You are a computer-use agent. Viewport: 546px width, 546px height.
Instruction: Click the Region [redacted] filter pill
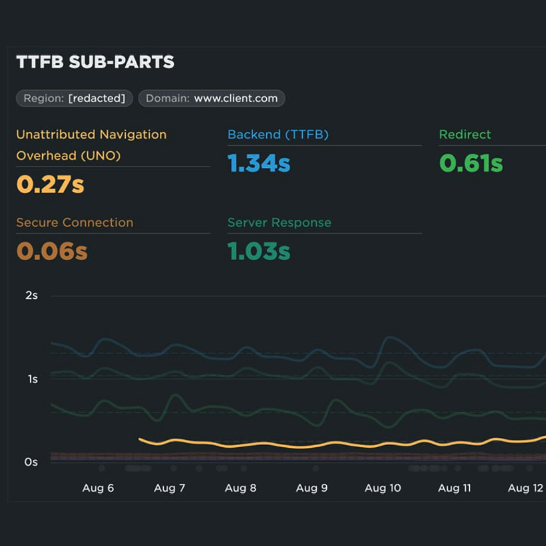click(x=74, y=98)
